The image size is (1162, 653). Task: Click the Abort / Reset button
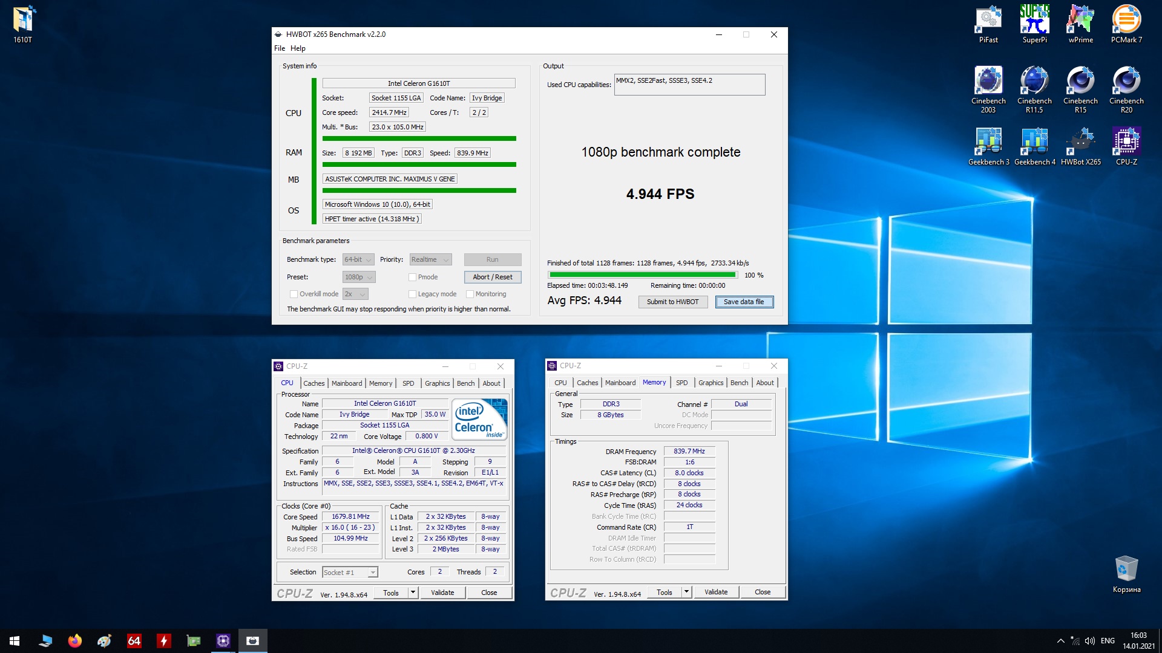(x=493, y=277)
